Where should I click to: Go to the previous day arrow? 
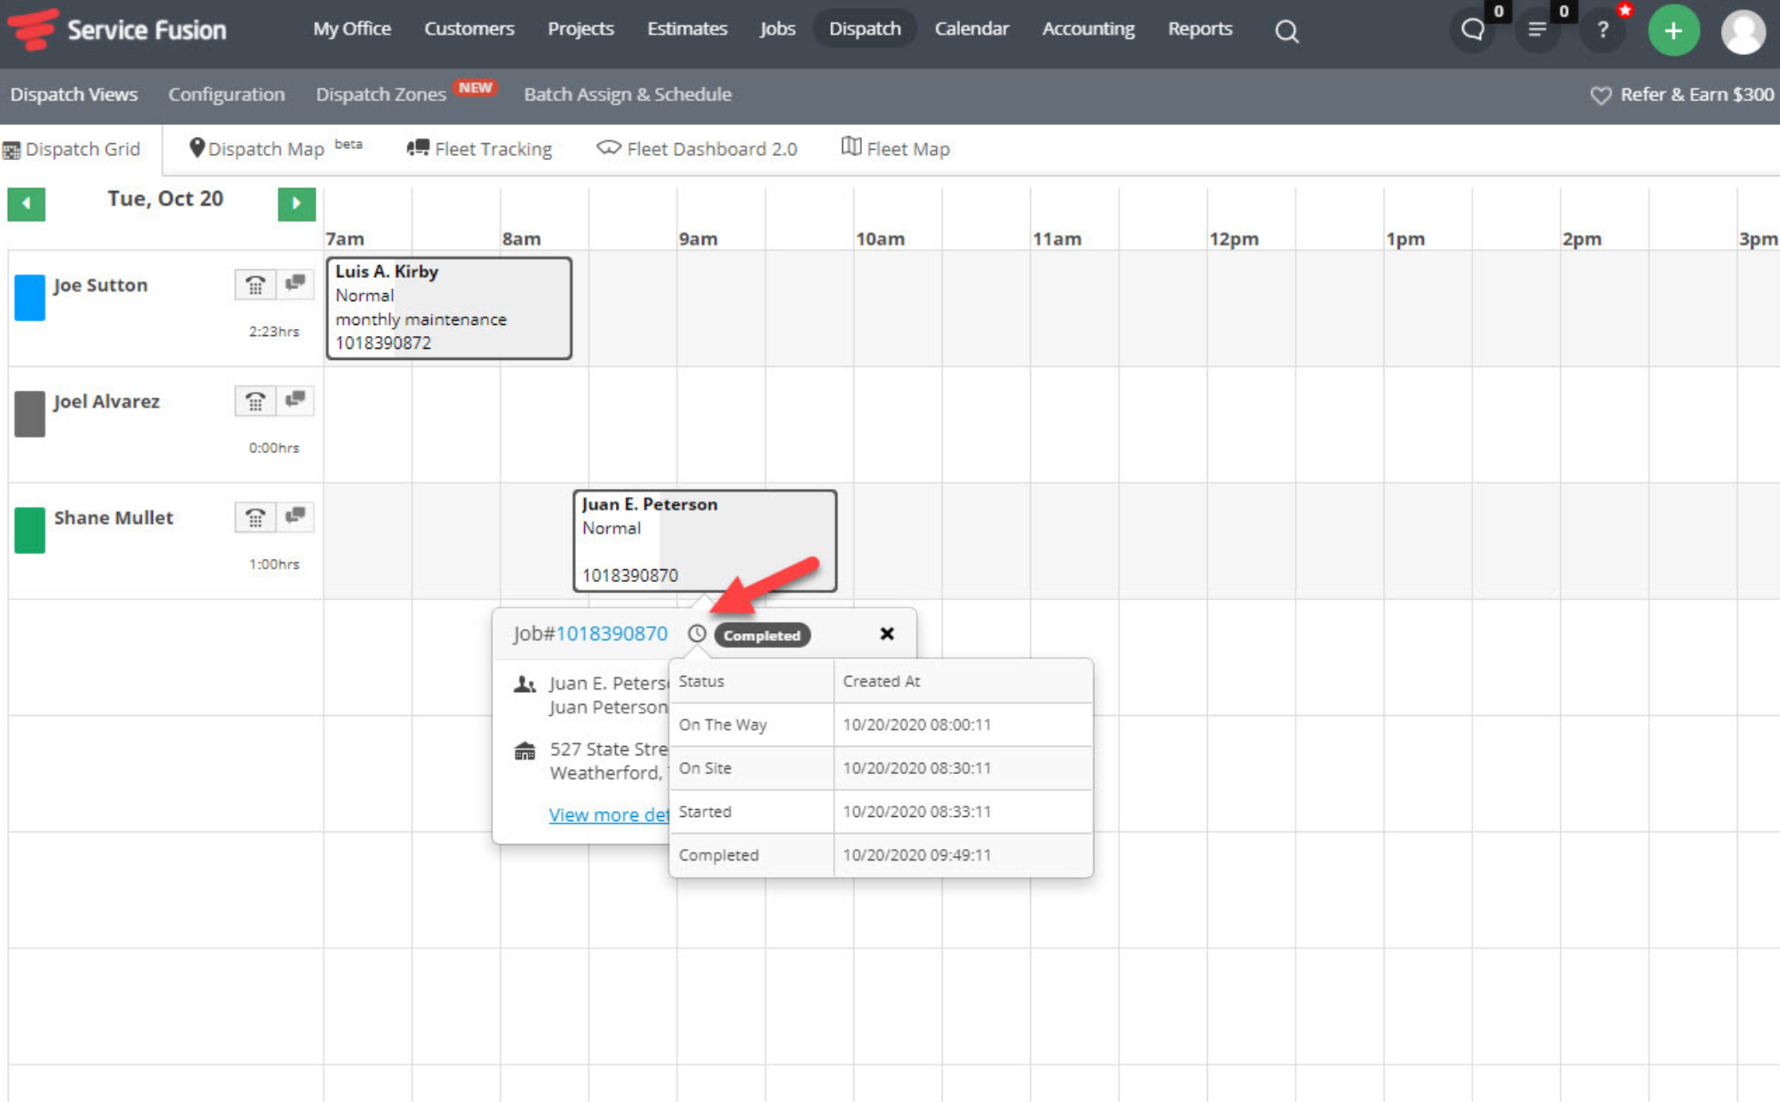click(26, 204)
